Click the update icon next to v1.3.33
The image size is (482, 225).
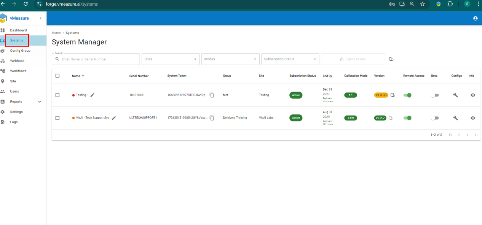pyautogui.click(x=393, y=95)
